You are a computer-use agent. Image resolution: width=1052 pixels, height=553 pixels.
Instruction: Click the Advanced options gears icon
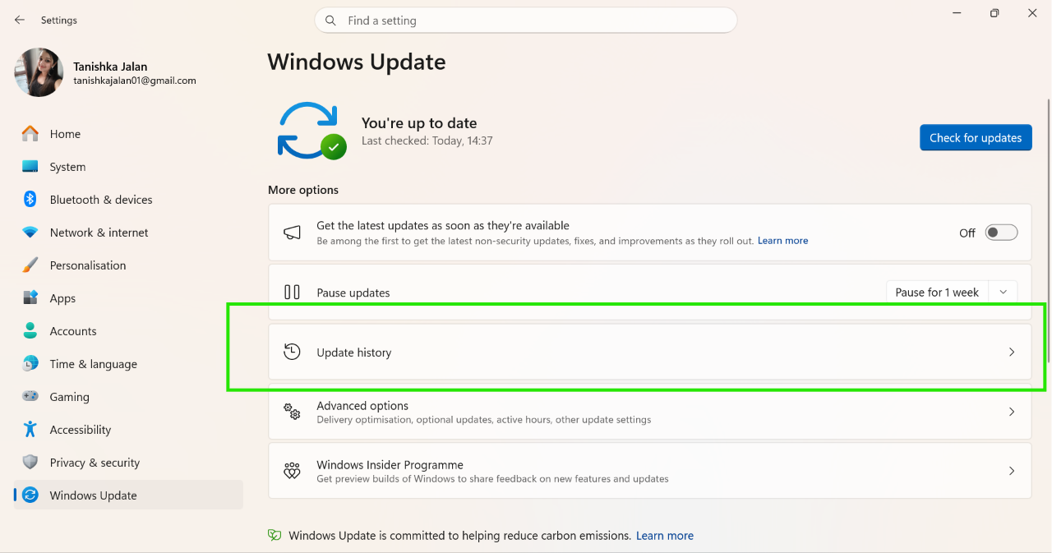[x=292, y=412]
